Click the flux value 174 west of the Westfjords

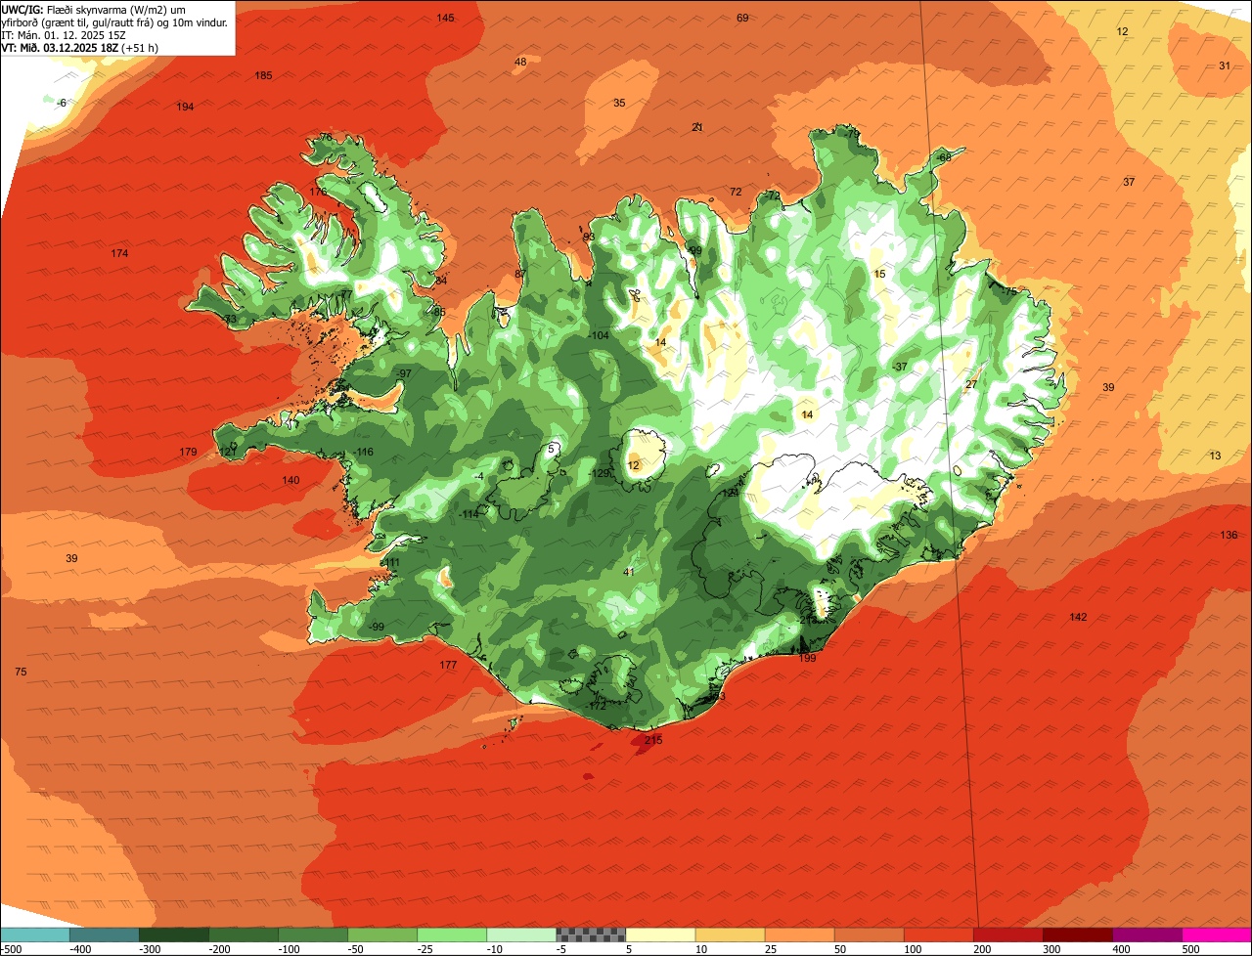(x=119, y=253)
